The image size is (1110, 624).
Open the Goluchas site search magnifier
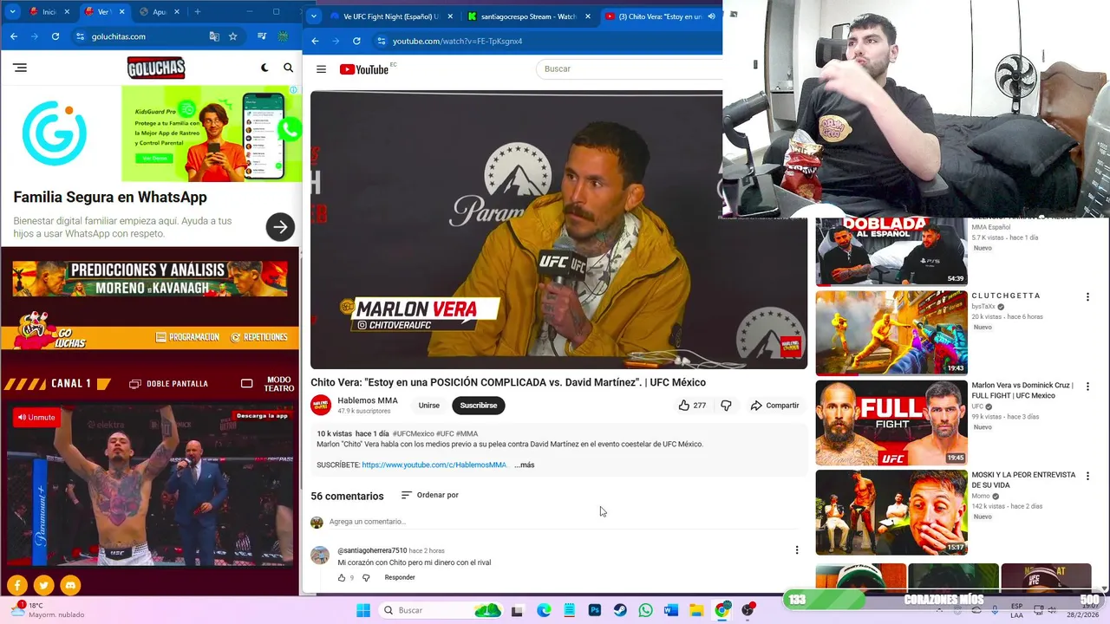[289, 68]
